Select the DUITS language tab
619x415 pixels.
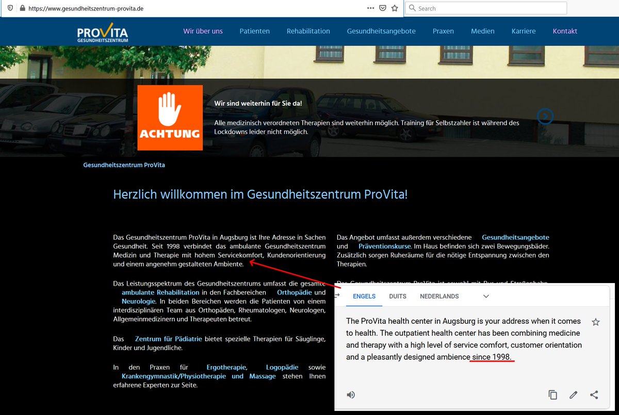[398, 296]
